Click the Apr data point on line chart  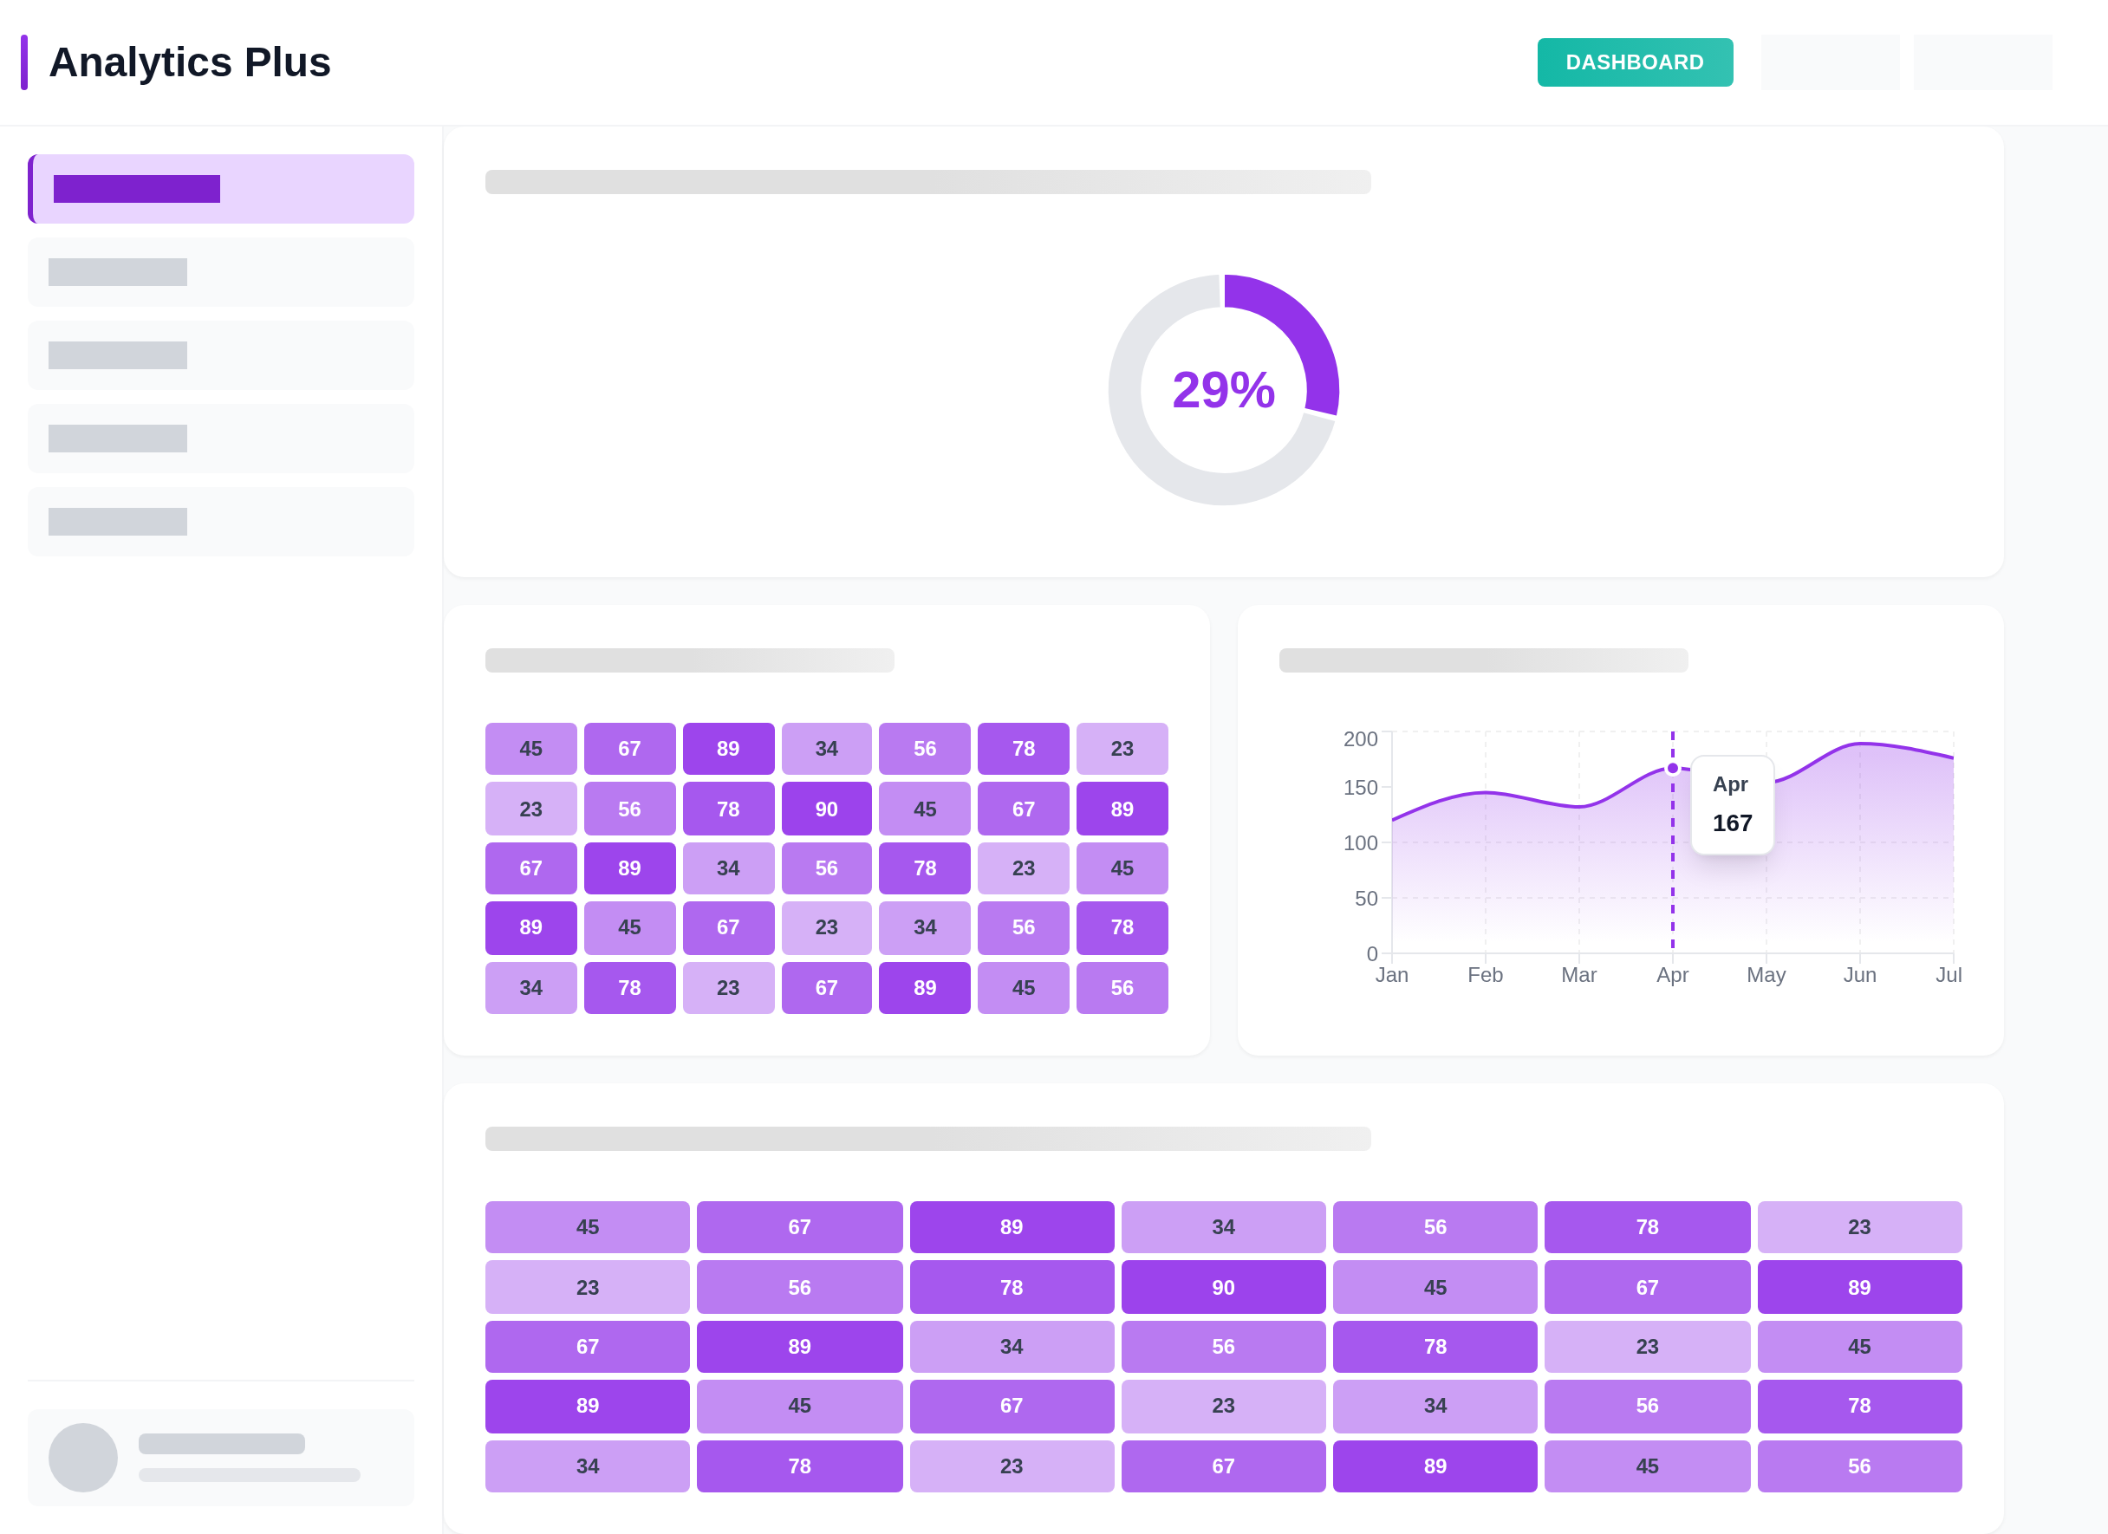pos(1672,769)
